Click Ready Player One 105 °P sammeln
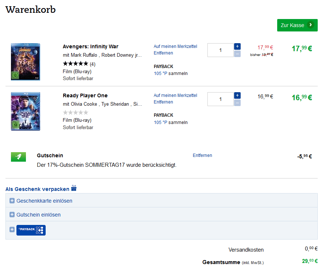 coord(171,123)
